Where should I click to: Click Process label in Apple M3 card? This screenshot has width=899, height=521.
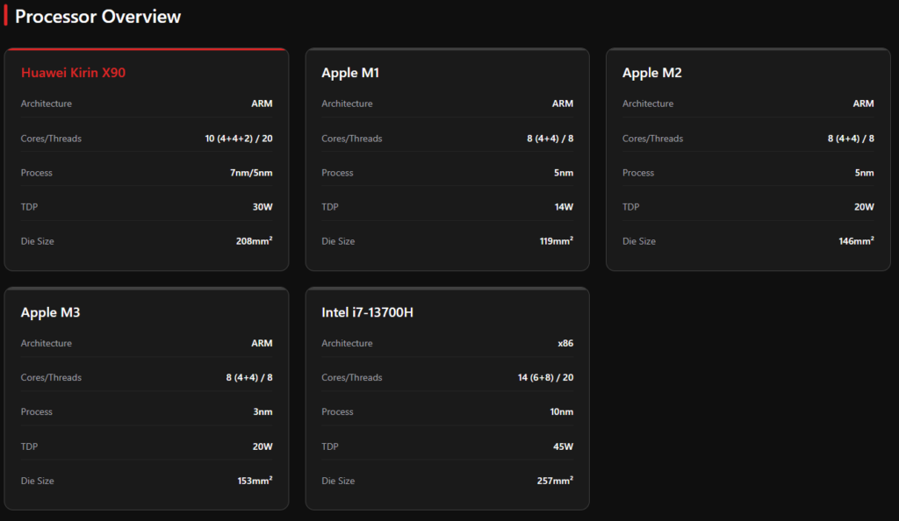37,412
